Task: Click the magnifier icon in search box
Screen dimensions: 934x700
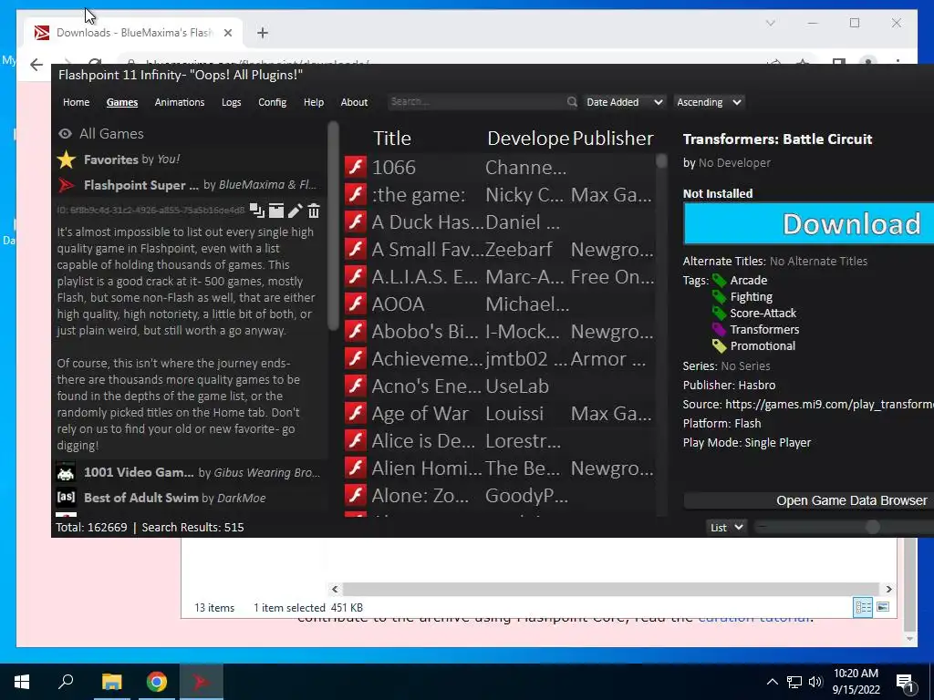Action: 572,102
